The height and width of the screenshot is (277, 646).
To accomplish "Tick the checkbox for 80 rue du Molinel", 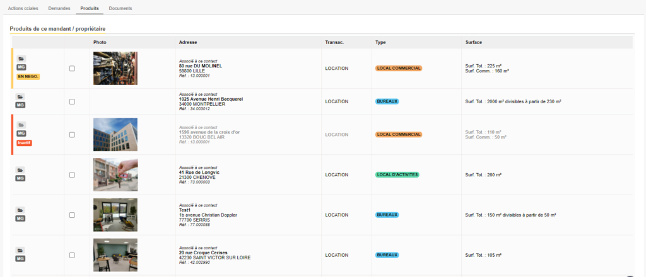I will (x=72, y=68).
